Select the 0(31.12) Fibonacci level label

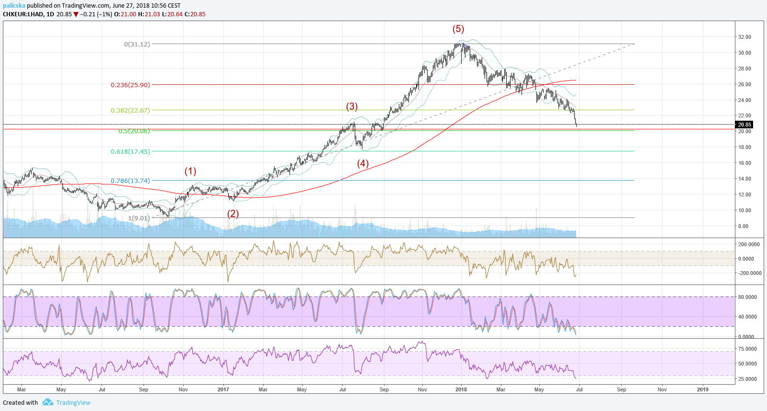pyautogui.click(x=137, y=44)
